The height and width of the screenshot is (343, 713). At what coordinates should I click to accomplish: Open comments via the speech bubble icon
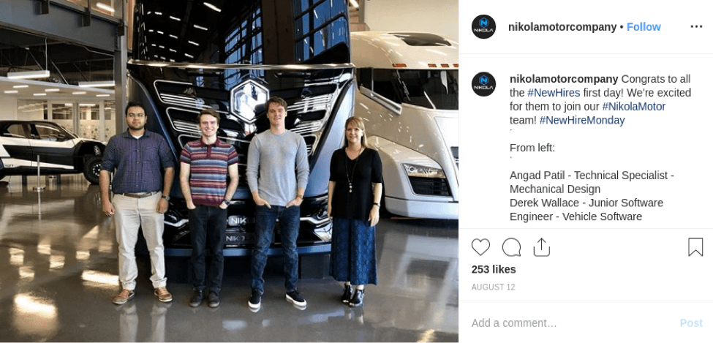coord(511,247)
